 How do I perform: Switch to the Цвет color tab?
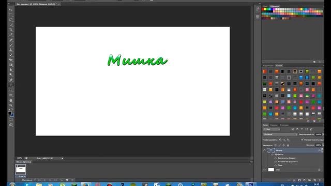(x=265, y=6)
